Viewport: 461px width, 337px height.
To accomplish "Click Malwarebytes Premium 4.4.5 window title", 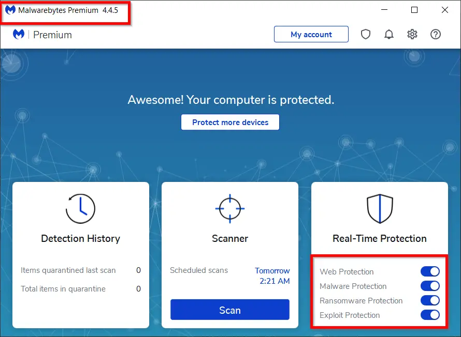I will (68, 10).
